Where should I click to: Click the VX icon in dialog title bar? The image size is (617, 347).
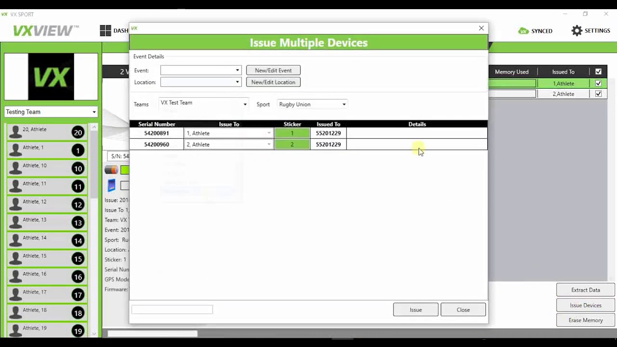click(x=134, y=28)
